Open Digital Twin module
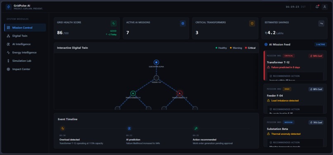This screenshot has width=333, height=155. 25,36
